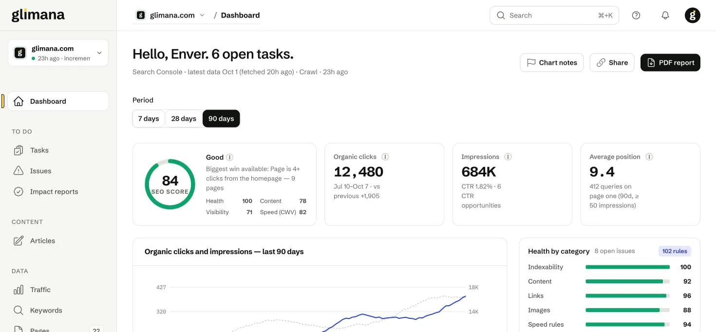Select the 7 days period
Image resolution: width=716 pixels, height=332 pixels.
pos(149,118)
